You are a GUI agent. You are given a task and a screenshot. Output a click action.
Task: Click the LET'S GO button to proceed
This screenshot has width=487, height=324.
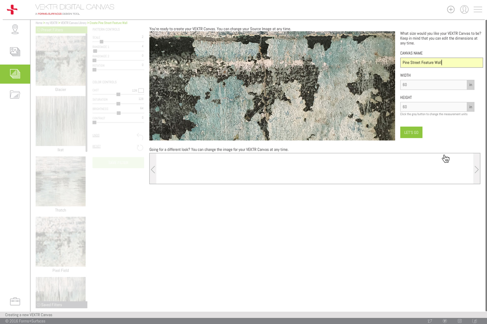(x=411, y=132)
